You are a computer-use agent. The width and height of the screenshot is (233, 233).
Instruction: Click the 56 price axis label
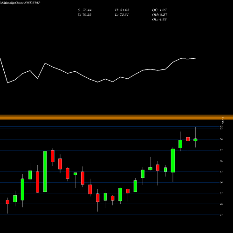pyautogui.click(x=221, y=183)
